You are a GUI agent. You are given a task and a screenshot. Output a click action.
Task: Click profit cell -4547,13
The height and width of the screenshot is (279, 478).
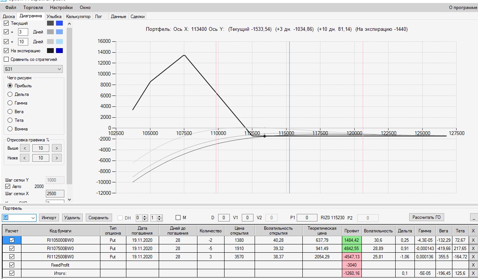[x=352, y=257]
